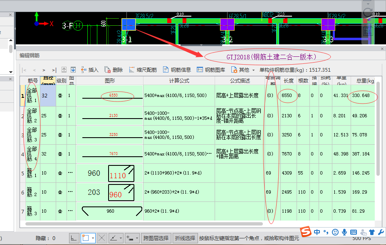Open shape number ellipsis in 箍筋.3 row
This screenshot has width=386, height=245.
click(70, 211)
